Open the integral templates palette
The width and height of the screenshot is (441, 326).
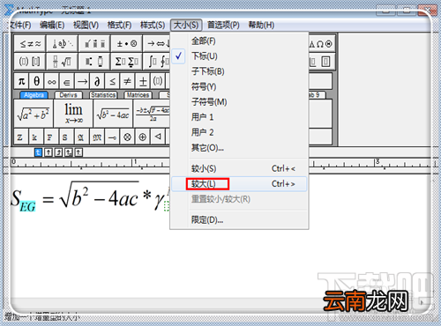pyautogui.click(x=157, y=62)
